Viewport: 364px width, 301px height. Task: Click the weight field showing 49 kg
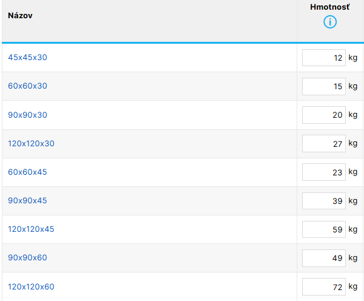tap(324, 258)
